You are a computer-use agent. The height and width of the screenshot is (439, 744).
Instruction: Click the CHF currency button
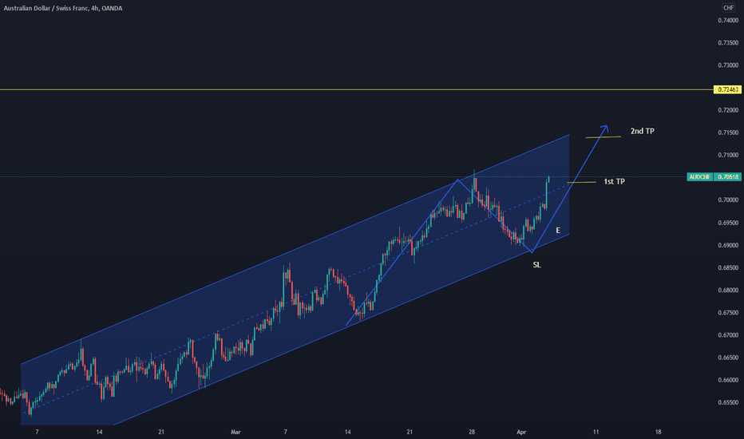point(728,8)
